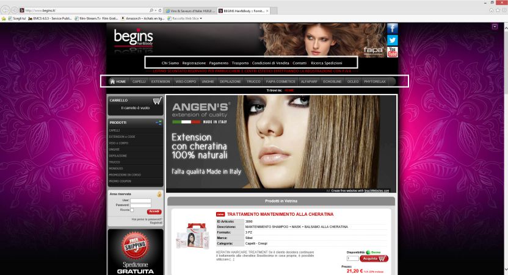This screenshot has height=275, width=508.
Task: Click the shopping cart icon in Carrello
Action: pos(157,101)
